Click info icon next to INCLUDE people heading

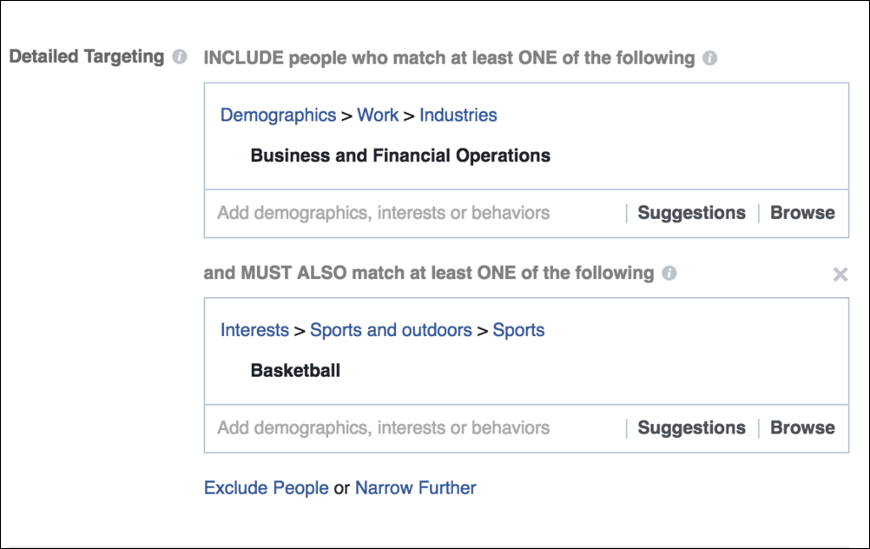[709, 59]
